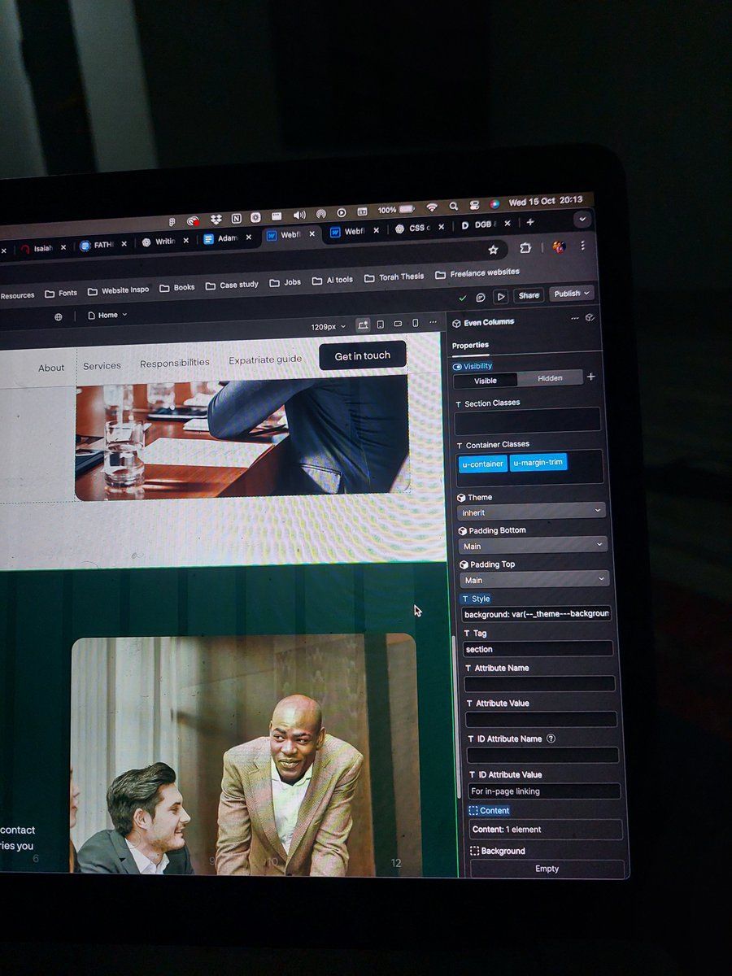Open the tab search chevron at browser top right

(582, 219)
